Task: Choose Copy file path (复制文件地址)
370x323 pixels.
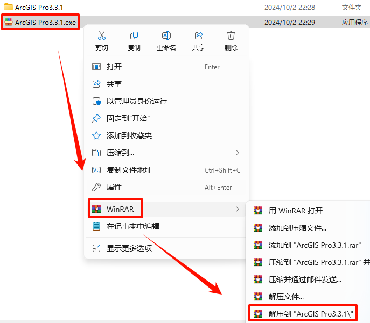Action: (x=166, y=170)
